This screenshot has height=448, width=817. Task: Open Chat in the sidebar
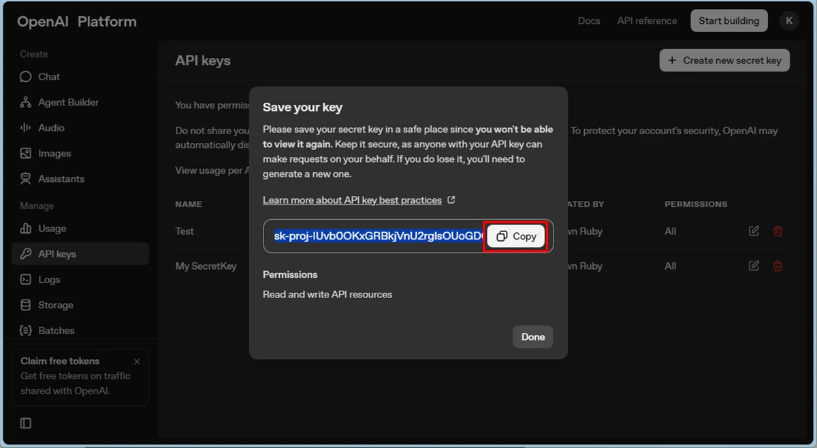pos(80,77)
